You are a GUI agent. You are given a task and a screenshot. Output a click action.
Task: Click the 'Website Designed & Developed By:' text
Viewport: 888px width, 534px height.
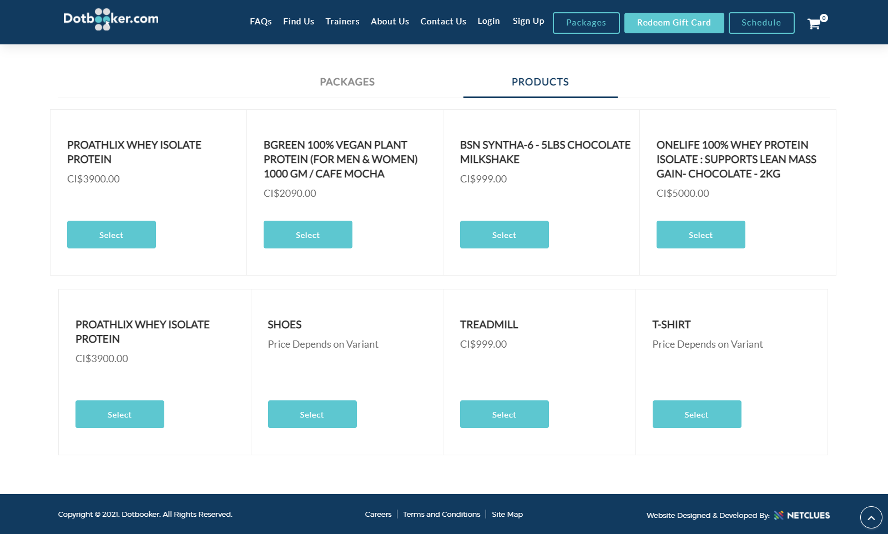click(x=708, y=516)
